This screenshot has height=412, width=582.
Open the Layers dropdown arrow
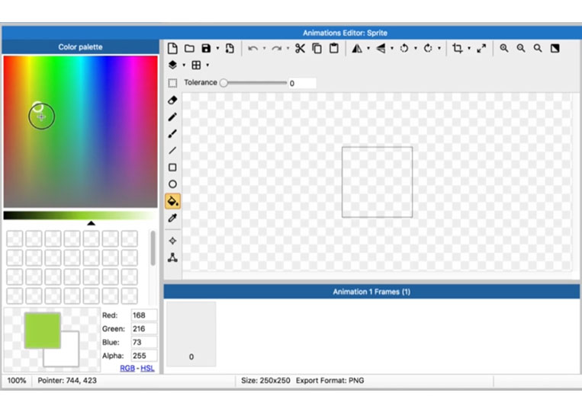pos(184,65)
